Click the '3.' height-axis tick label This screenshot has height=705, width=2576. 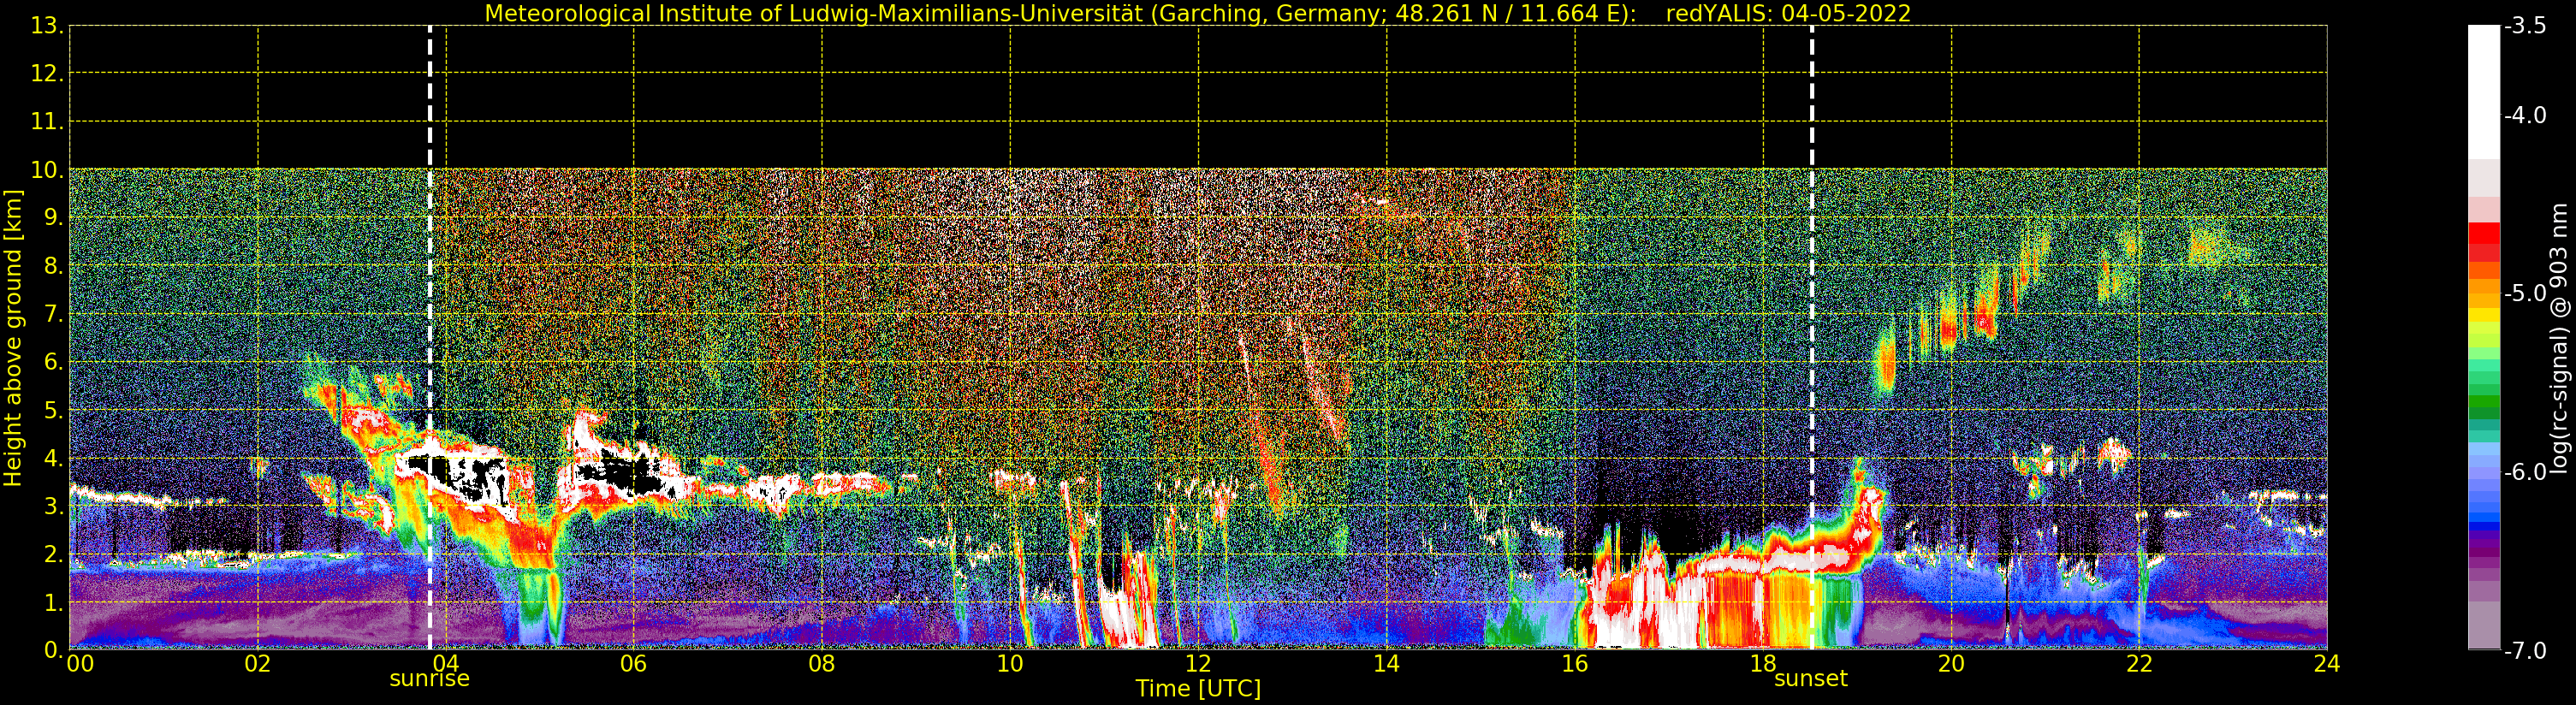53,506
